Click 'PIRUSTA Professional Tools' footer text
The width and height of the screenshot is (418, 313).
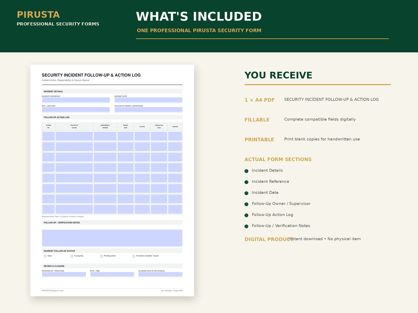click(x=53, y=291)
